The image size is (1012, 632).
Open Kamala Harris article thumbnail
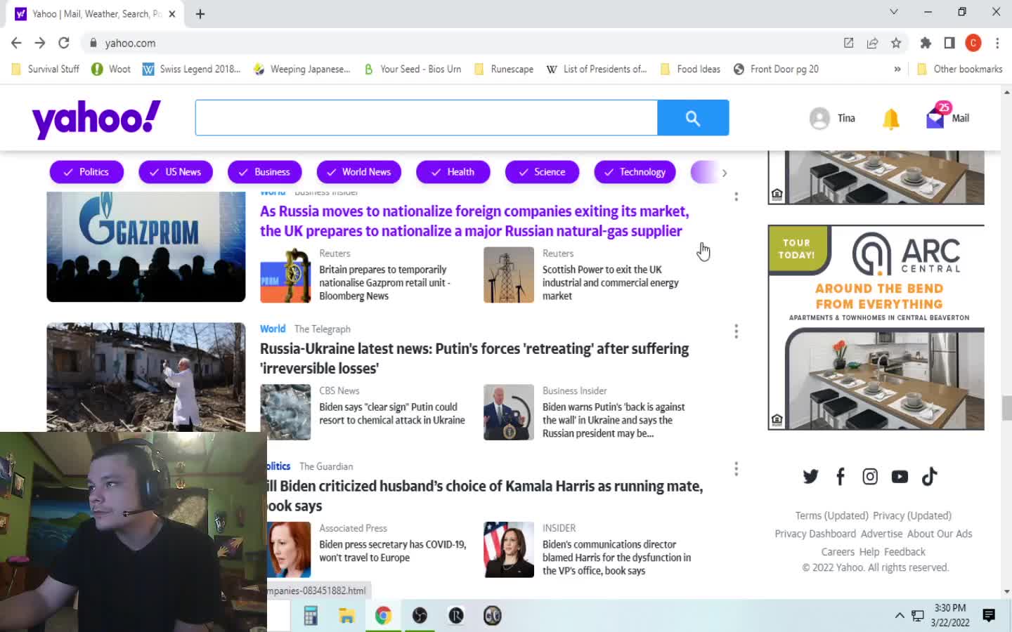pos(509,550)
